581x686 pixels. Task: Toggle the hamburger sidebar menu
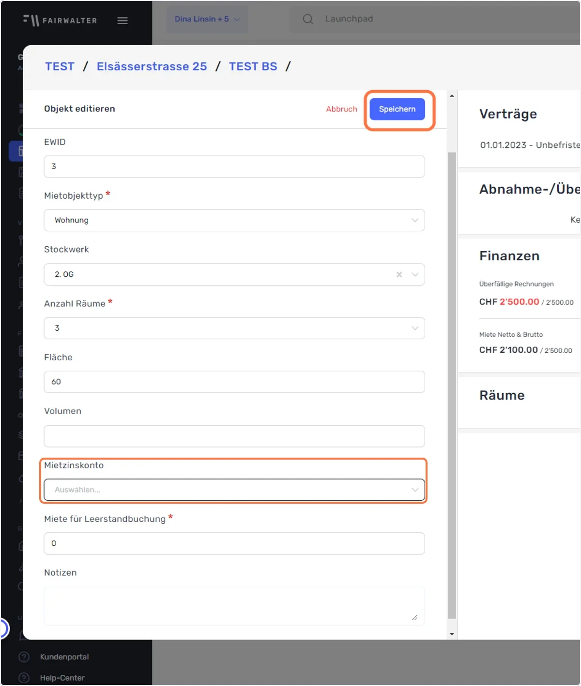tap(122, 20)
